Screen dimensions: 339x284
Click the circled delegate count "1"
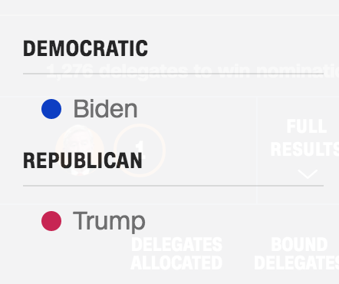pos(140,150)
